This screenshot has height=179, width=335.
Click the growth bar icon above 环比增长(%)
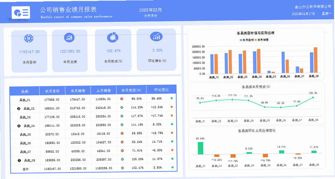click(156, 36)
